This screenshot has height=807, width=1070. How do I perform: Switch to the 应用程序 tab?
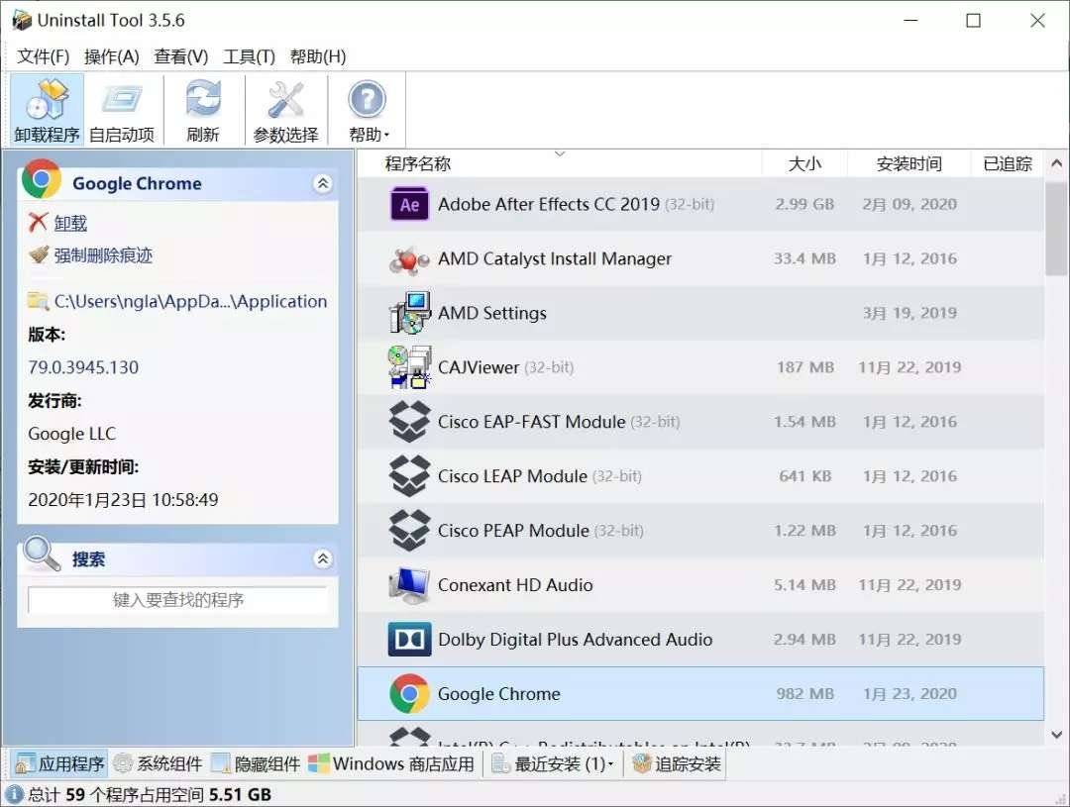[60, 764]
